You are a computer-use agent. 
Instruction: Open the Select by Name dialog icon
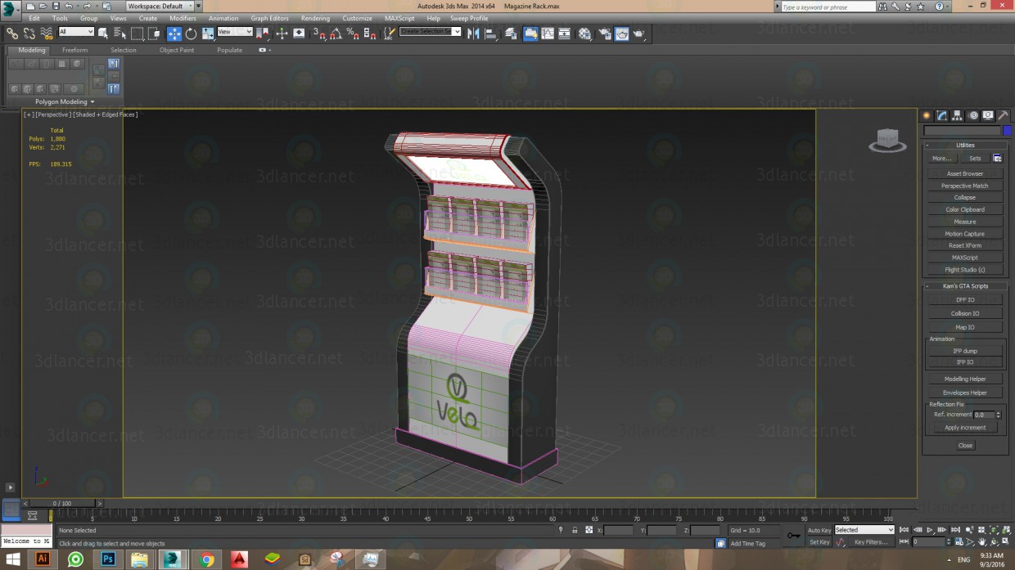(120, 34)
